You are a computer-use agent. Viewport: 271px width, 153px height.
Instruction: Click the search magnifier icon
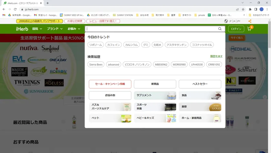(x=220, y=29)
